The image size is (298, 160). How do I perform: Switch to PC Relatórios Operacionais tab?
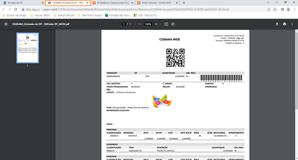[x=113, y=3]
